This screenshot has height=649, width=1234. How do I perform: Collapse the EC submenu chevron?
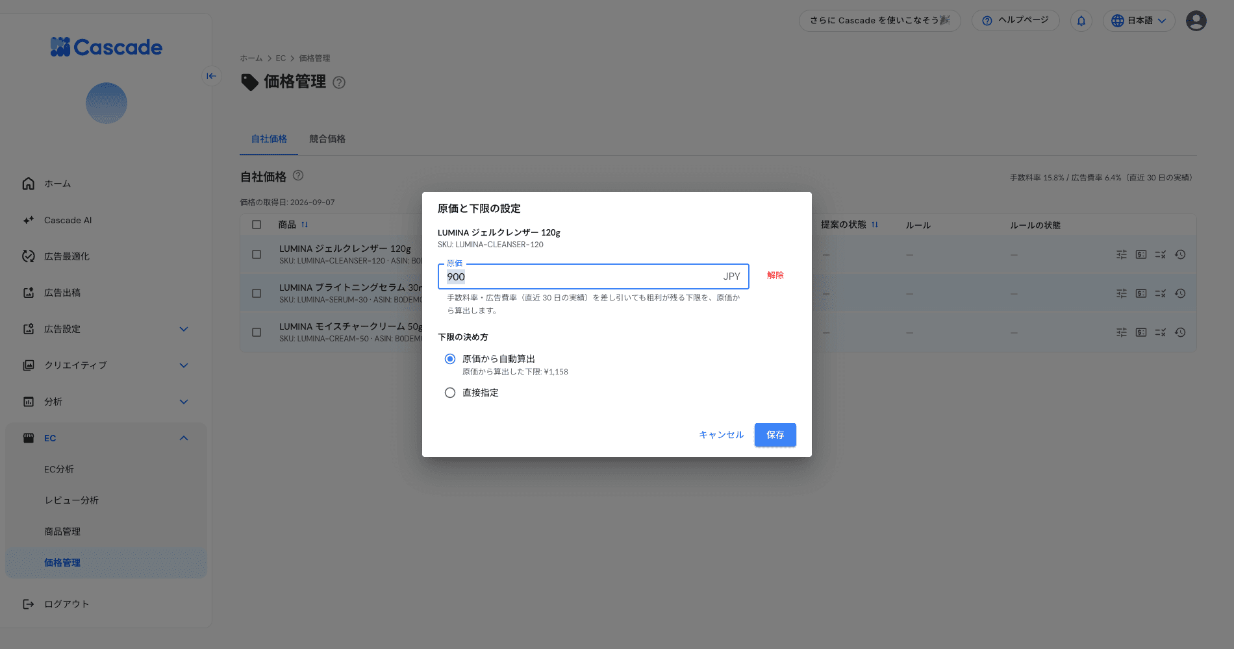click(184, 438)
